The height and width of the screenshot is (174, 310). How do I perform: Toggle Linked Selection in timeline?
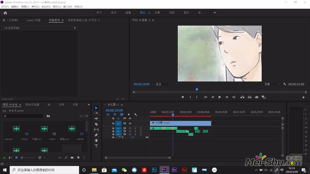(x=122, y=114)
